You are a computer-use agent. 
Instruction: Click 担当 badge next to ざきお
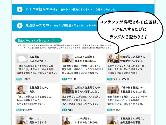pyautogui.click(x=110, y=109)
